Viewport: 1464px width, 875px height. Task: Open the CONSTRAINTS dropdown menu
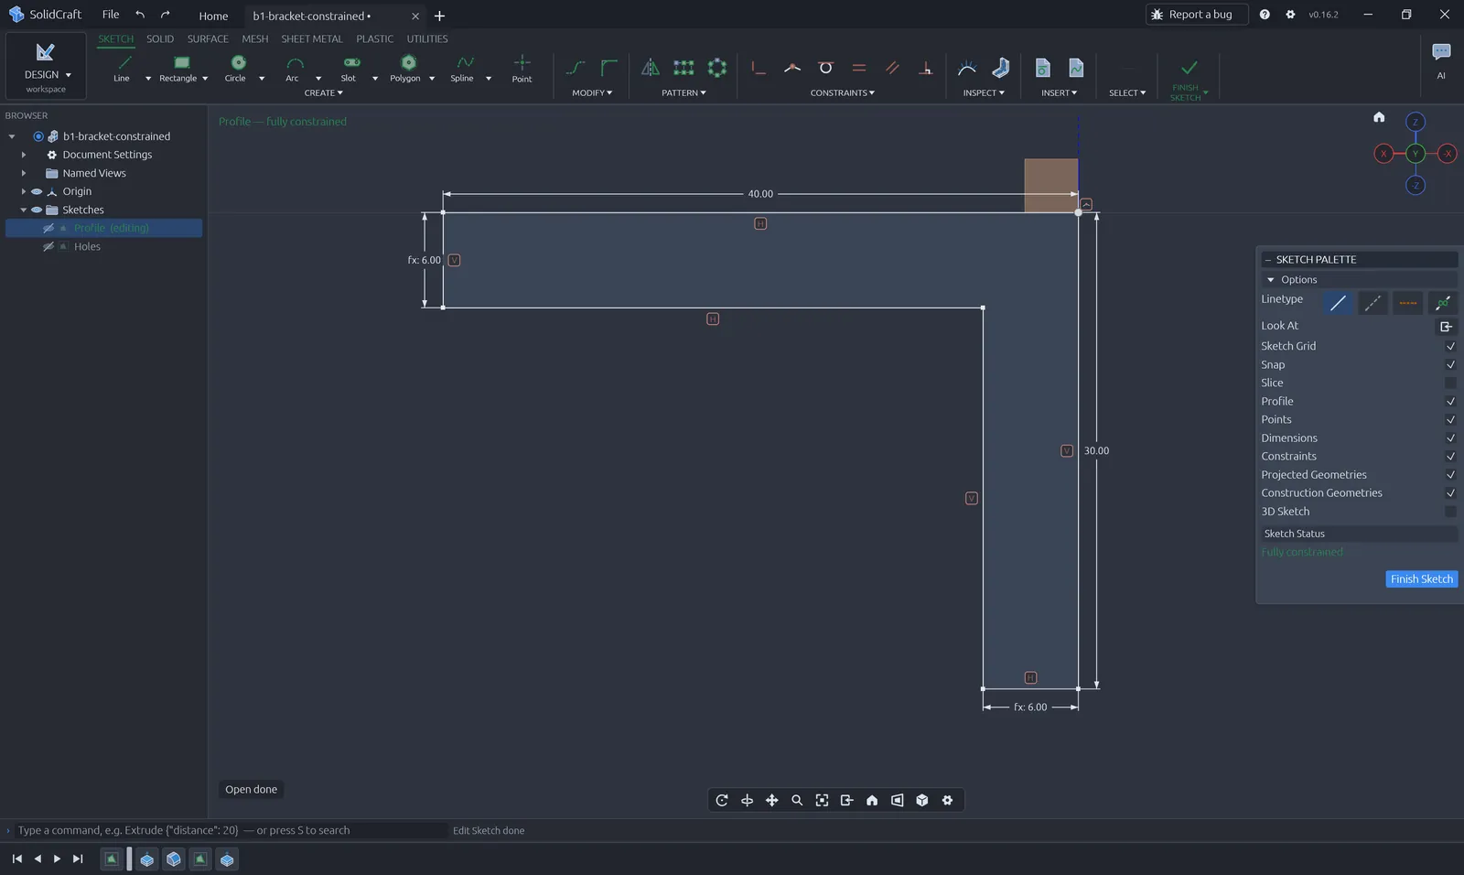click(842, 92)
